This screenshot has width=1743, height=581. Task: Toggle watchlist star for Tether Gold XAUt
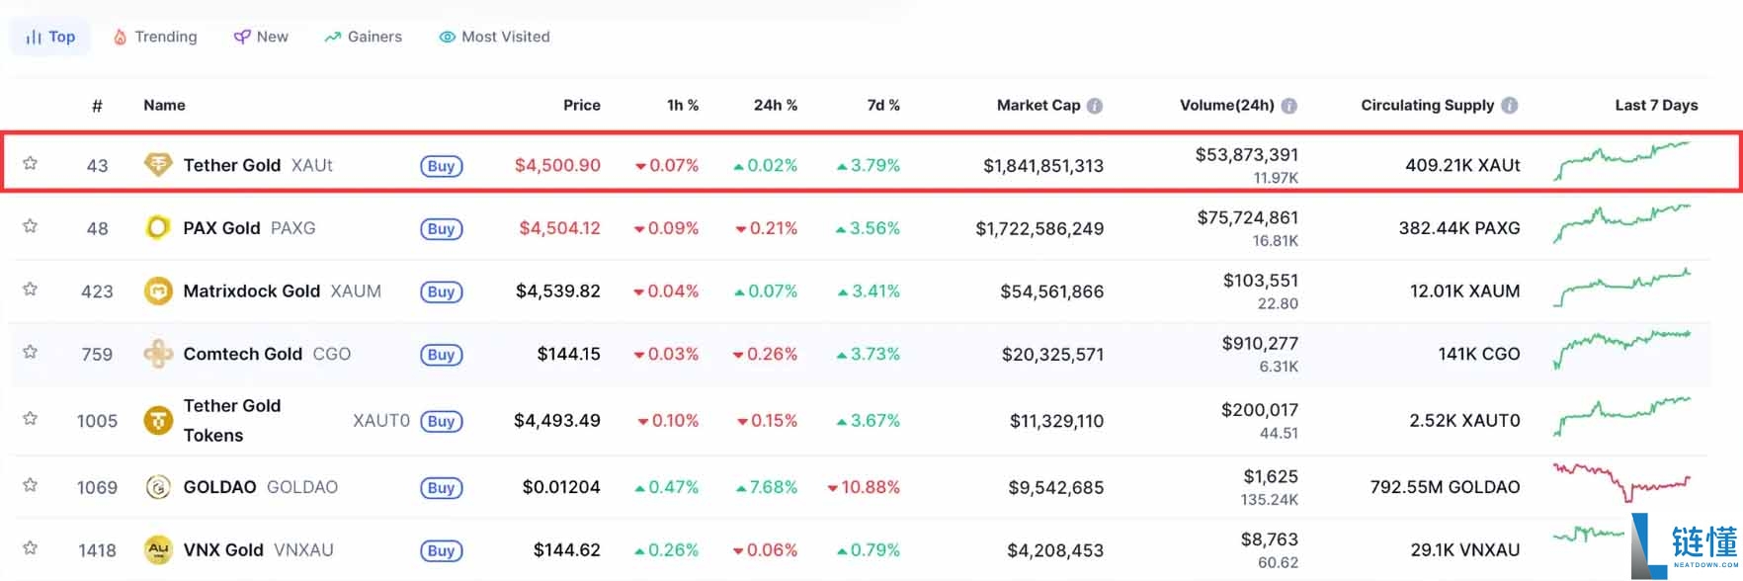31,163
